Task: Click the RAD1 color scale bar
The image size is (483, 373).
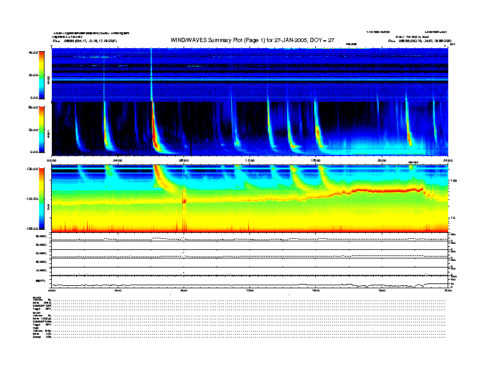Action: pos(41,129)
